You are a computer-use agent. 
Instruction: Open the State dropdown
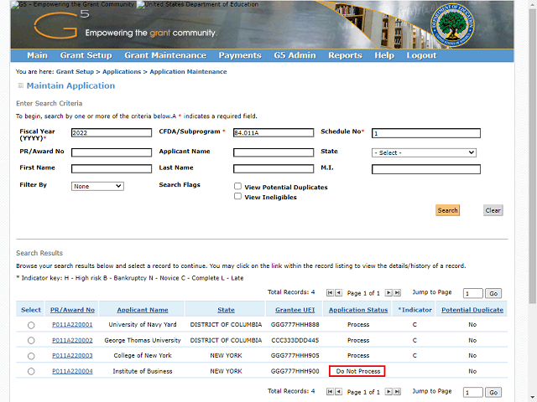424,152
